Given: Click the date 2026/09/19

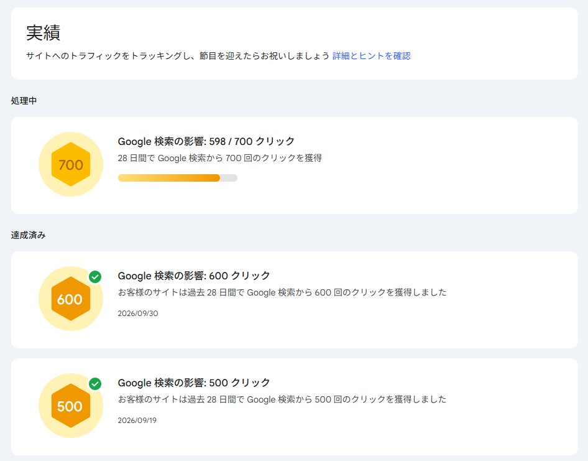Looking at the screenshot, I should 137,421.
